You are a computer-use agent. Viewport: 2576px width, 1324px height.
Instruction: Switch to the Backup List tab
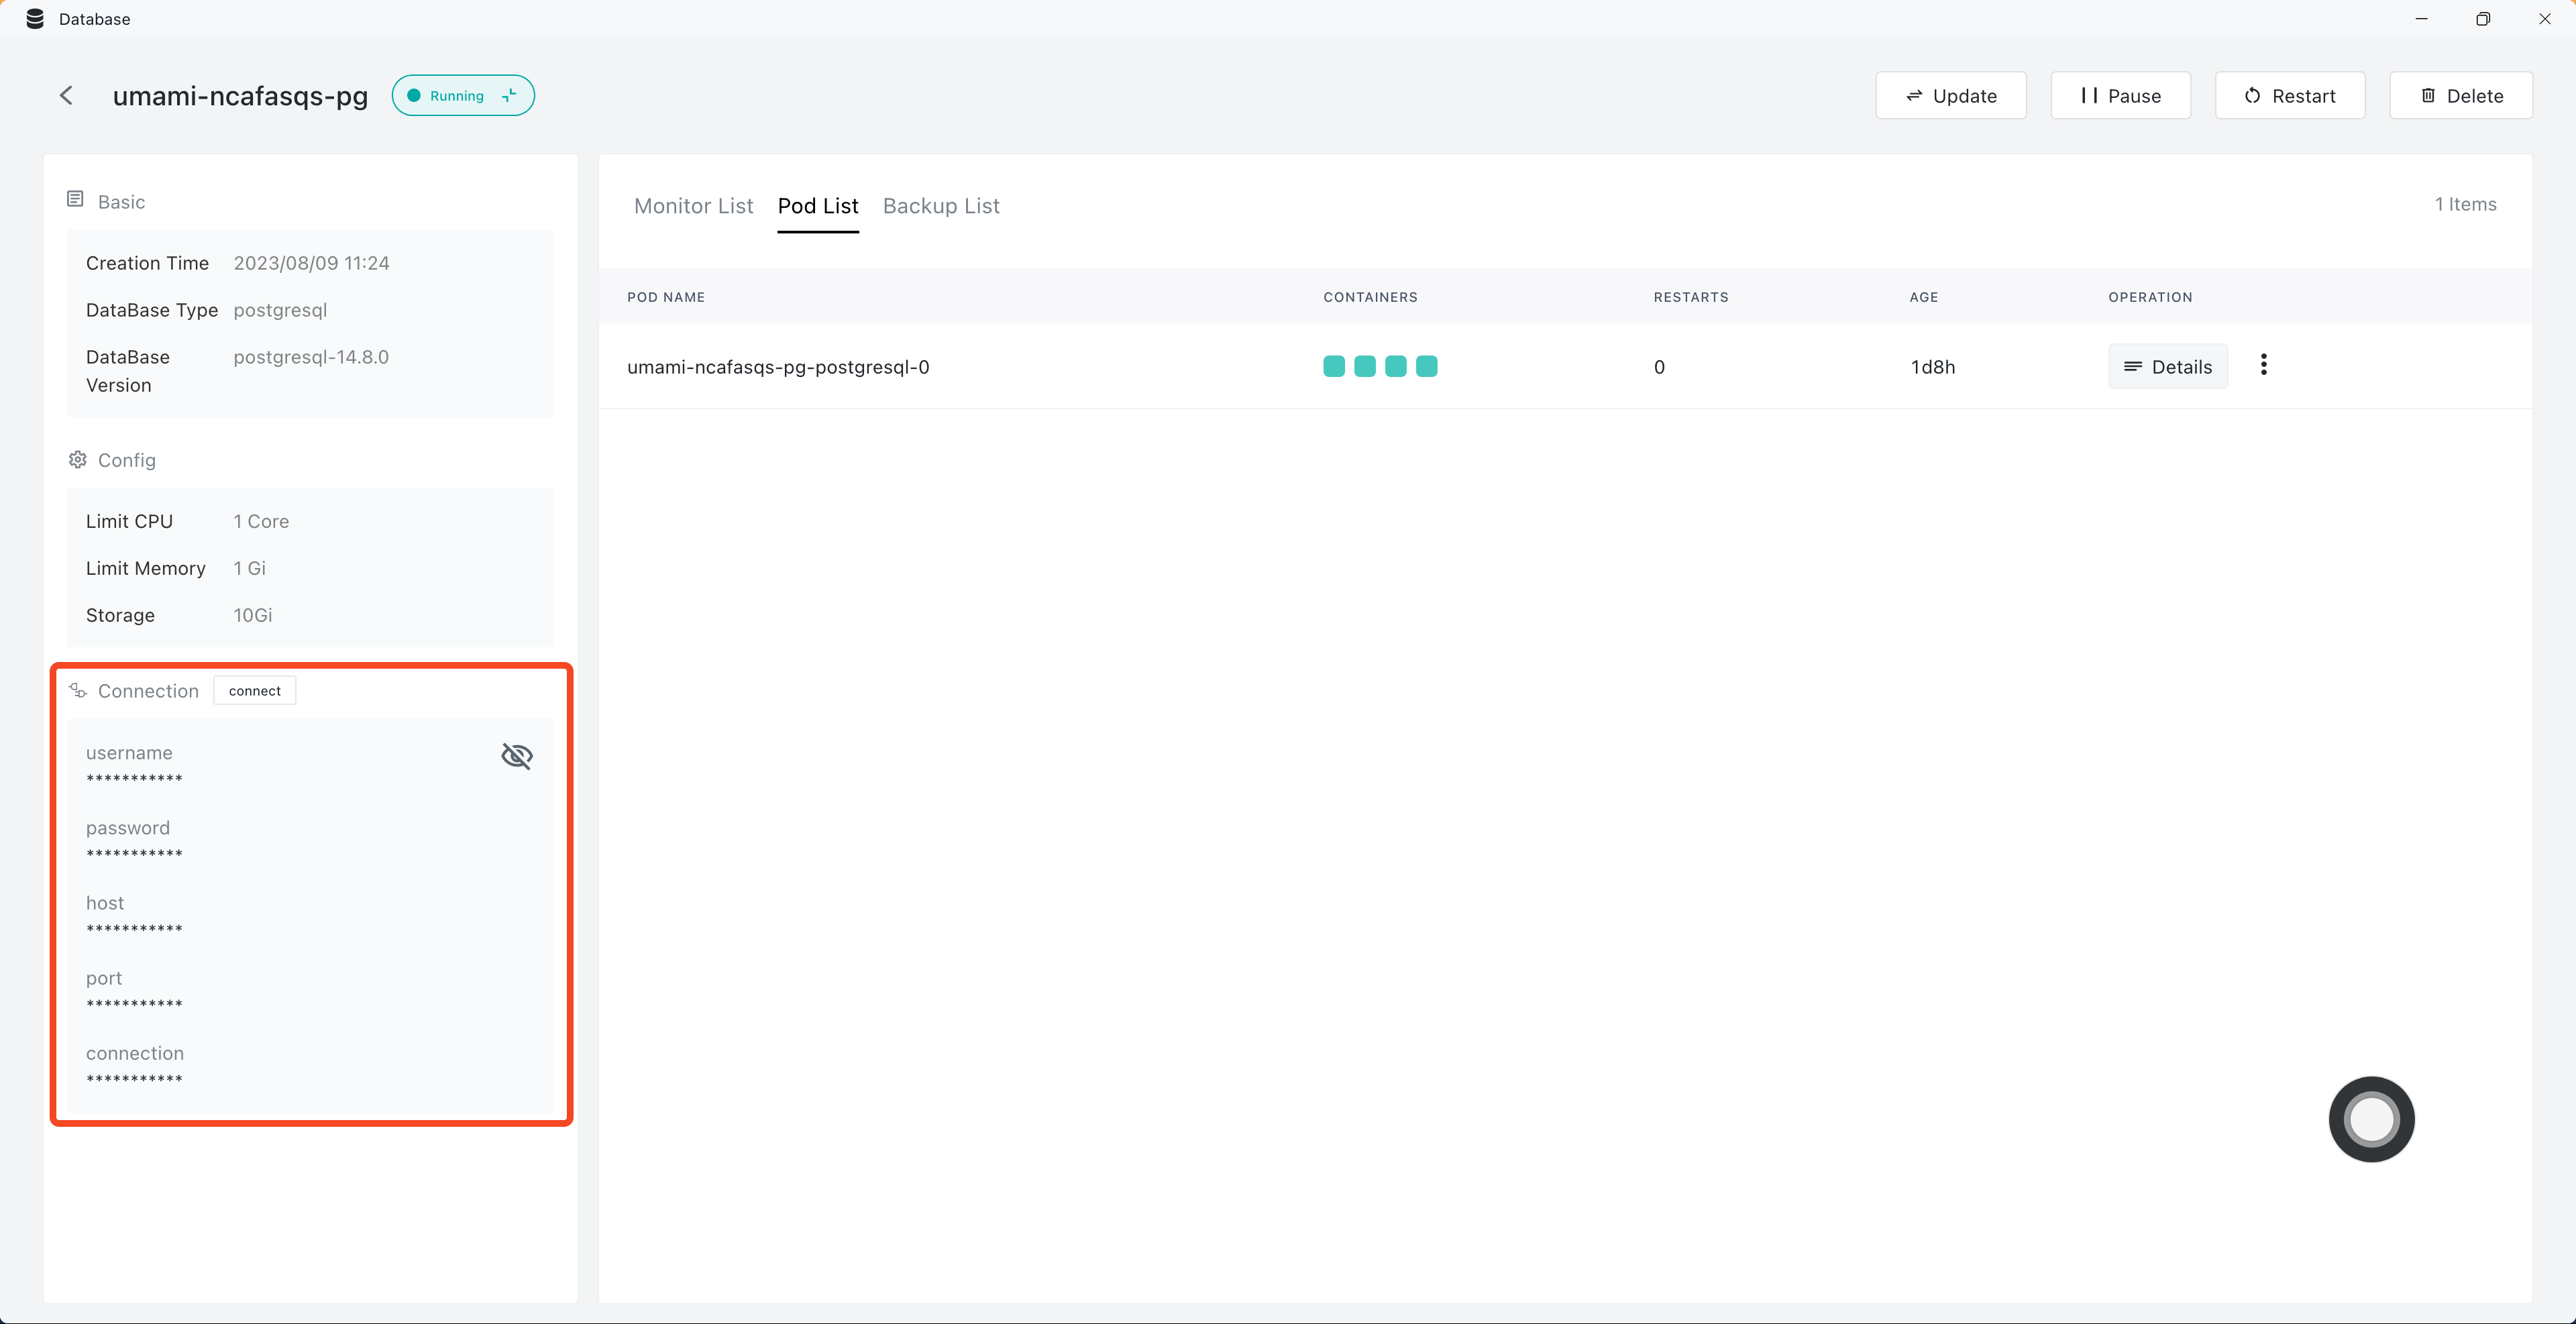click(941, 206)
